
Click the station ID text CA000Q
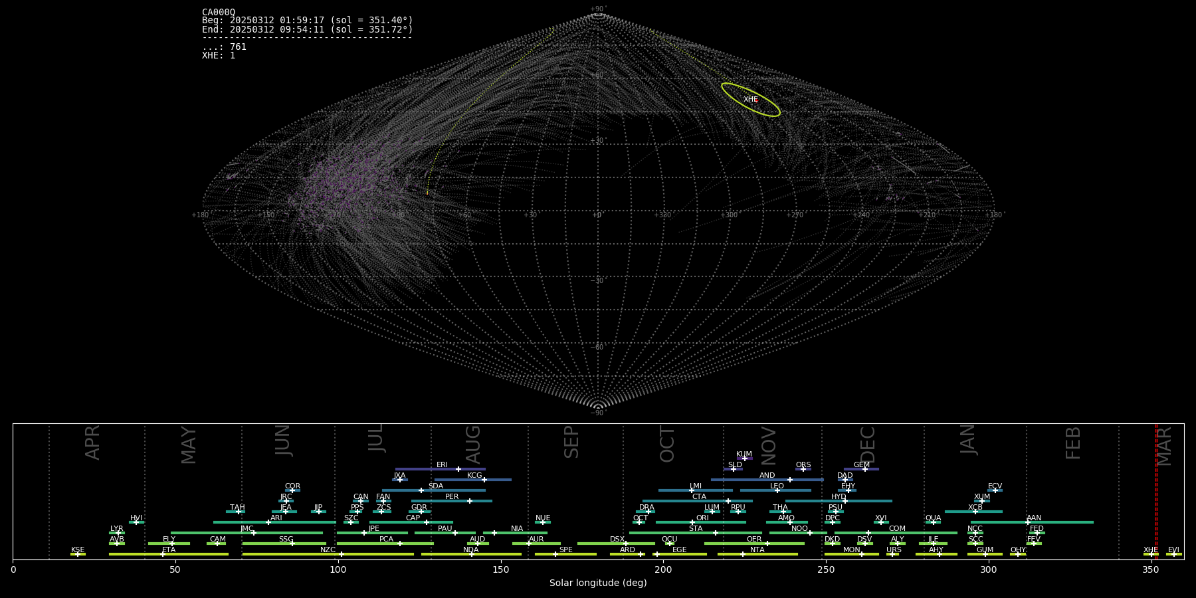[x=219, y=12]
